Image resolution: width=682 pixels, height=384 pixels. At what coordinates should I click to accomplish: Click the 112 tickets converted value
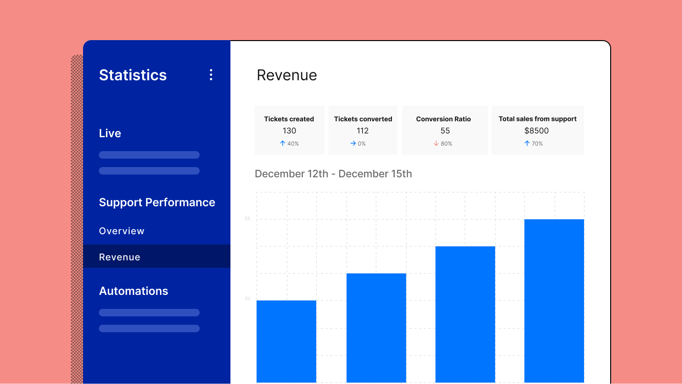coord(363,131)
